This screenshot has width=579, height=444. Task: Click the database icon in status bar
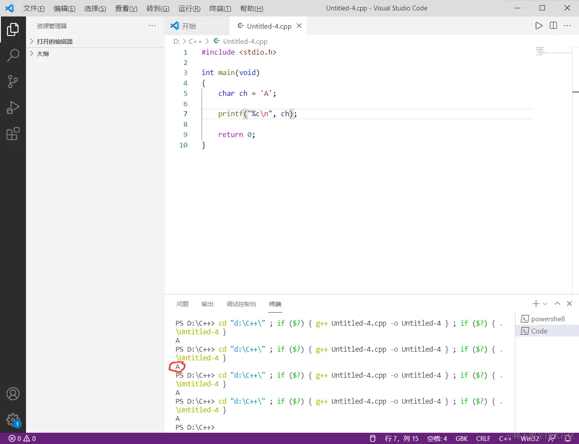coord(372,438)
